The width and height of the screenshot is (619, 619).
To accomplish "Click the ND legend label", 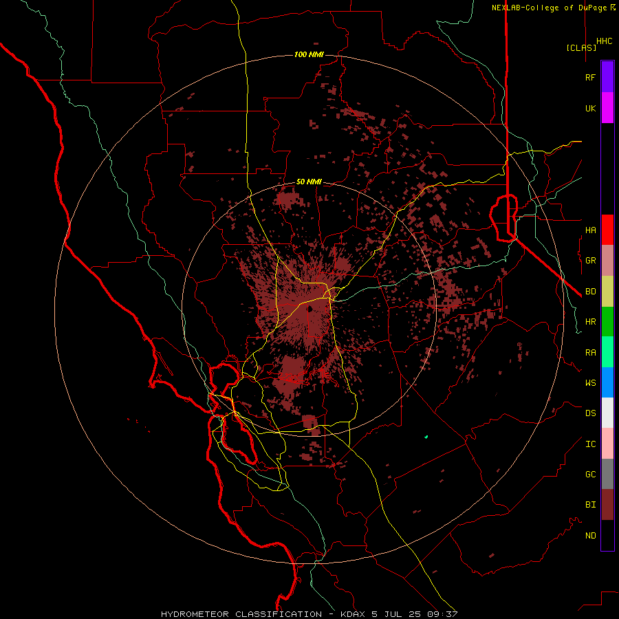I will tap(590, 536).
